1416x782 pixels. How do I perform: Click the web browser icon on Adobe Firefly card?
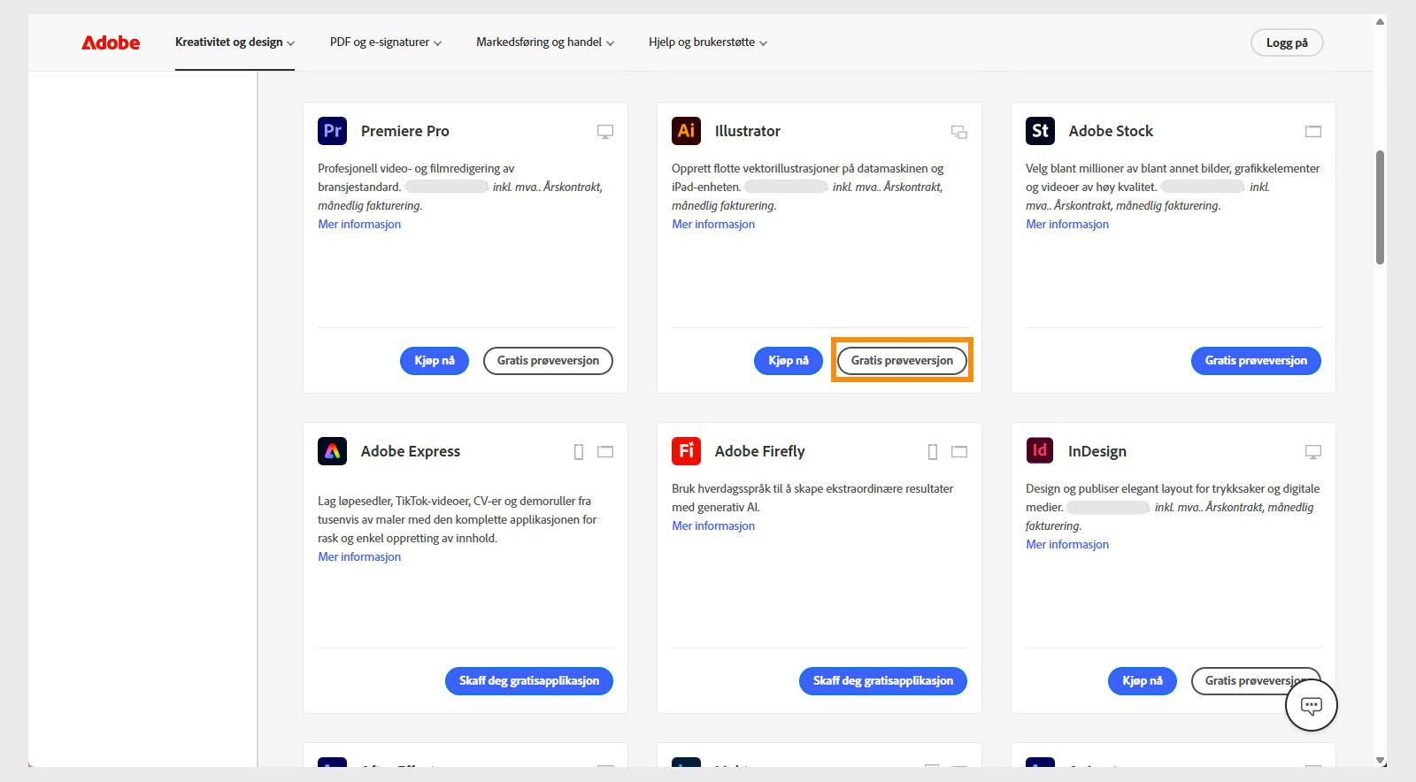(959, 452)
